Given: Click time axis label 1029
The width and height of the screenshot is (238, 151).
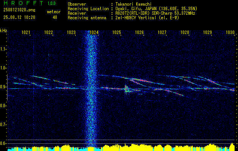Looking at the screenshot, I should tap(207, 32).
